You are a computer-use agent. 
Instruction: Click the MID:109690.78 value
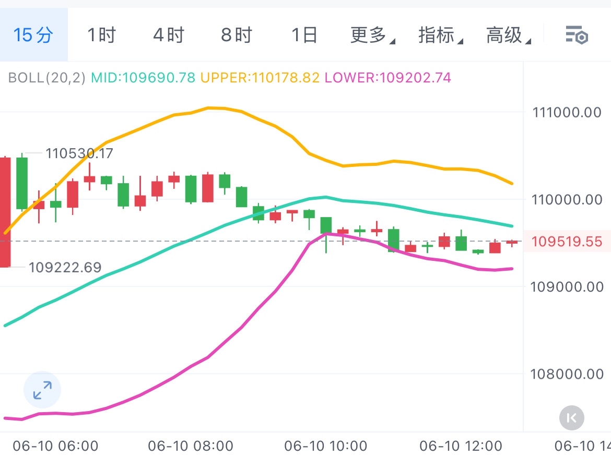[143, 77]
